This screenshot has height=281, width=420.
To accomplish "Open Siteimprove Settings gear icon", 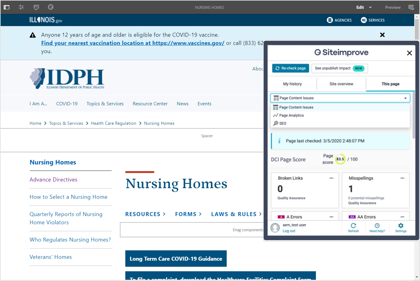I will click(x=401, y=225).
